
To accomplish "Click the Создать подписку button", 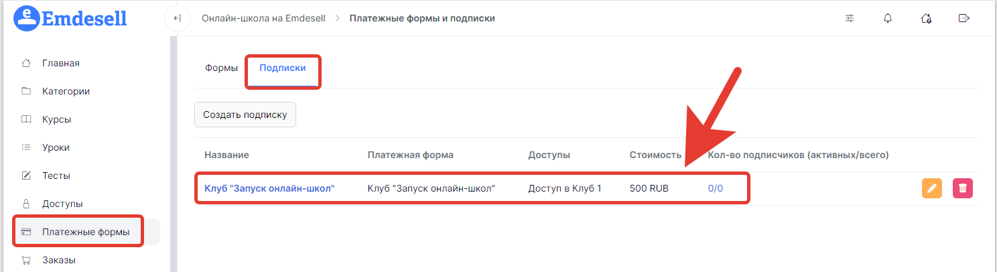I will pos(245,115).
